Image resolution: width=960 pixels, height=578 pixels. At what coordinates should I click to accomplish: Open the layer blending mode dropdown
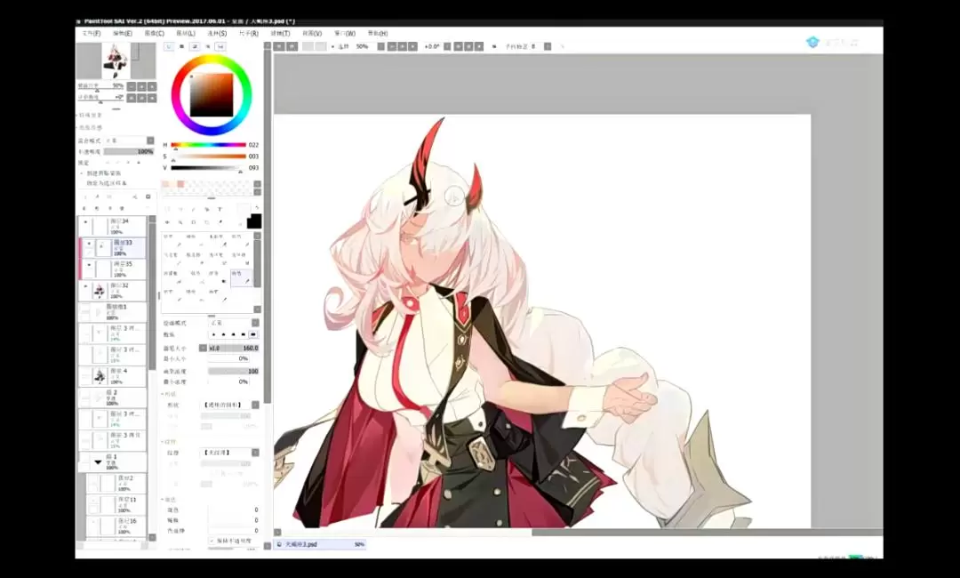click(124, 140)
